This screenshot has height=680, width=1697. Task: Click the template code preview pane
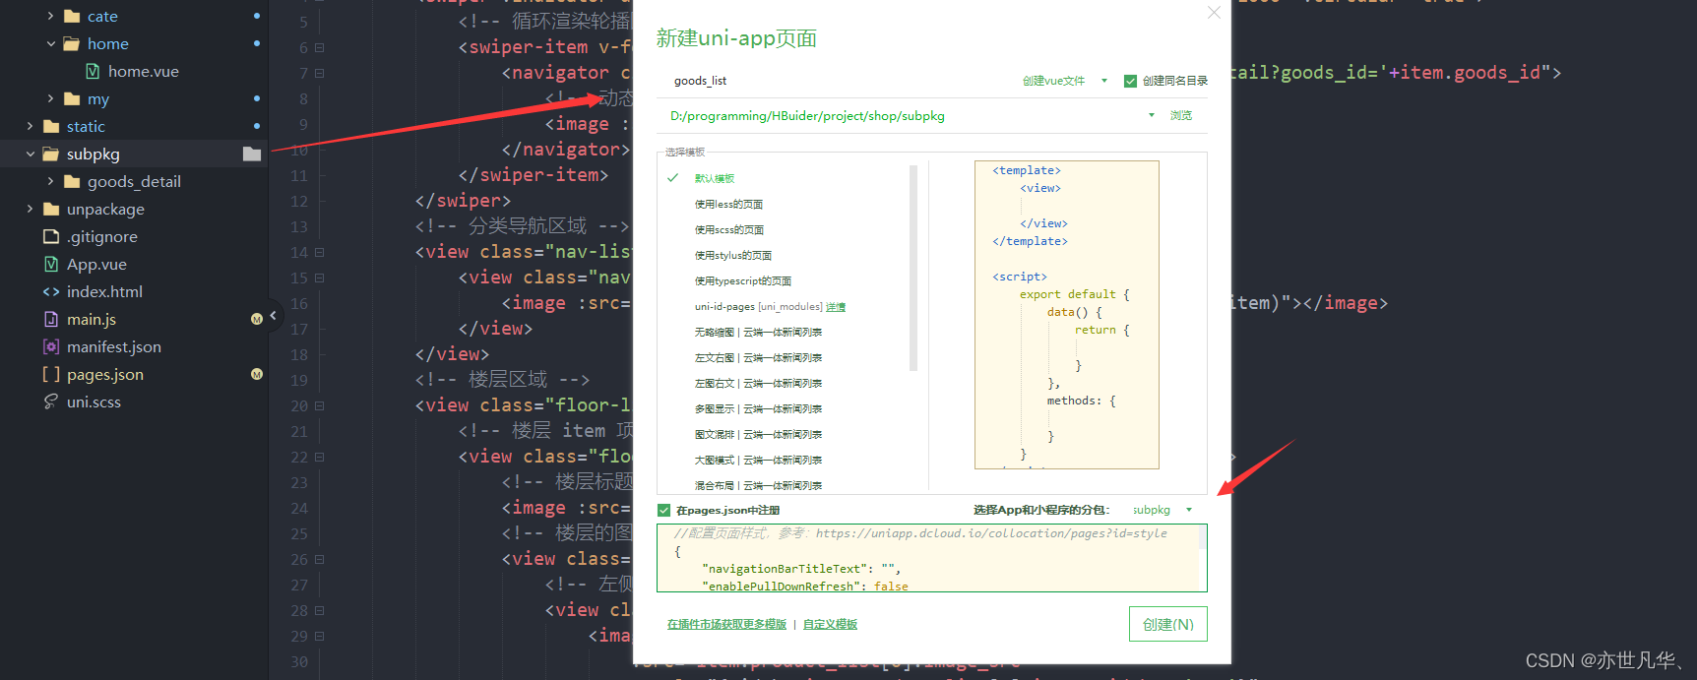[1066, 315]
